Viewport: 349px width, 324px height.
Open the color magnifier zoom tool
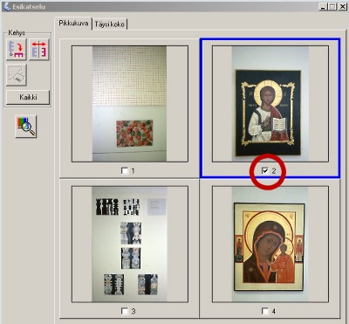pos(26,127)
